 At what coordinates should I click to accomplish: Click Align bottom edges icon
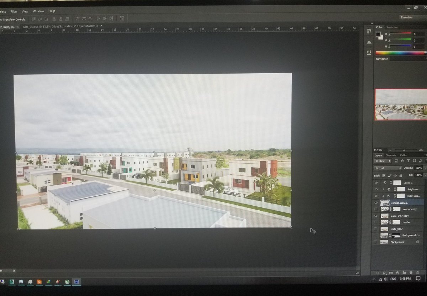click(x=46, y=19)
